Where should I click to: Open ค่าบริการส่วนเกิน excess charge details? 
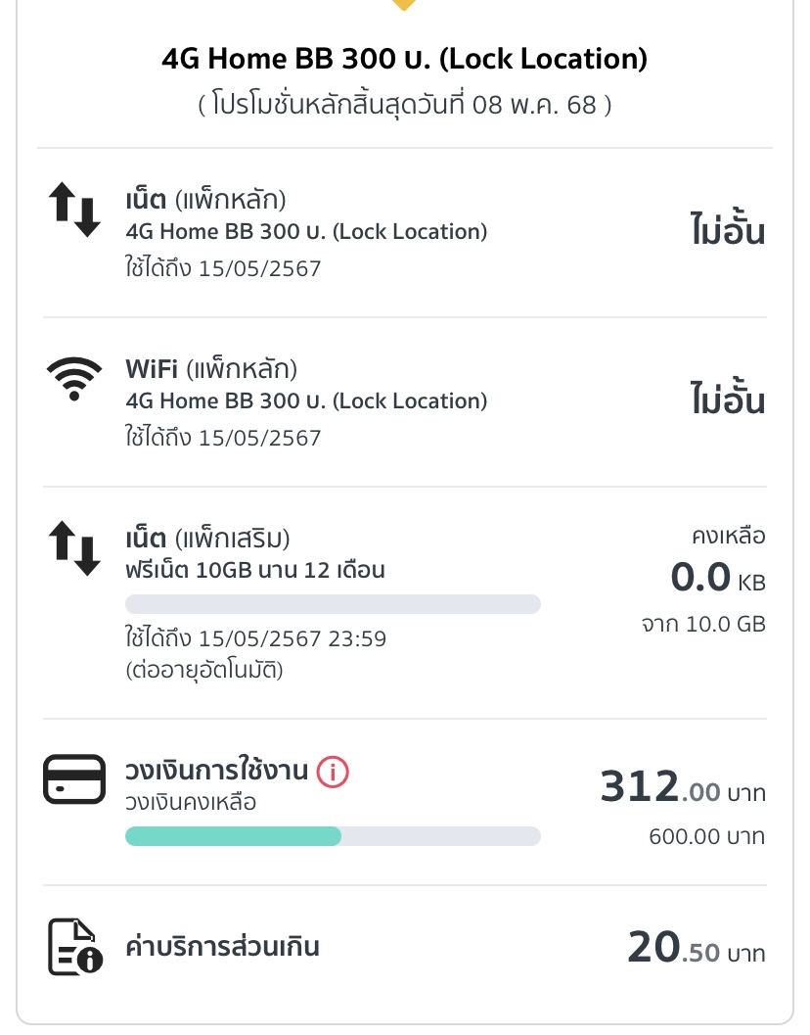(x=404, y=947)
